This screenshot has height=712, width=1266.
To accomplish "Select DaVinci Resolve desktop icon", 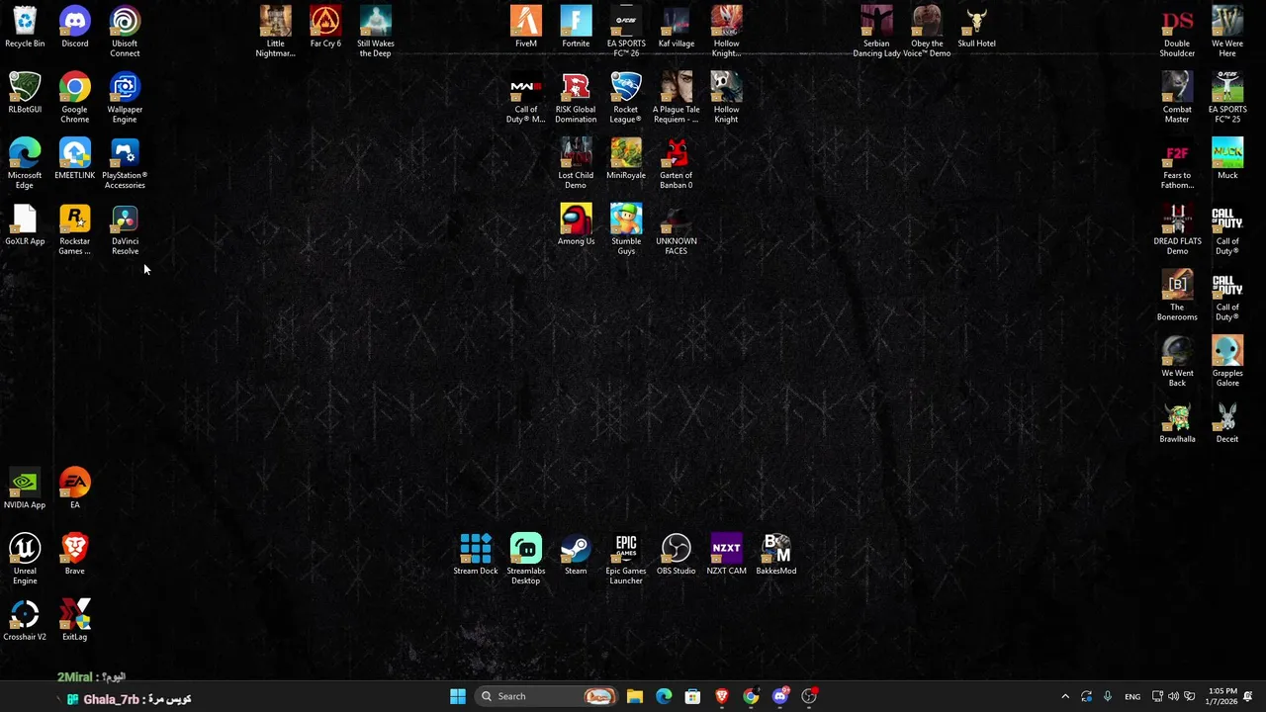I will click(125, 229).
